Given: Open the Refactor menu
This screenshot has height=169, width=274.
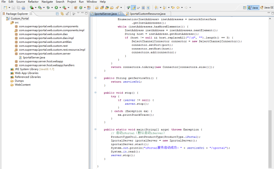Looking at the screenshot, I should [x=33, y=2].
